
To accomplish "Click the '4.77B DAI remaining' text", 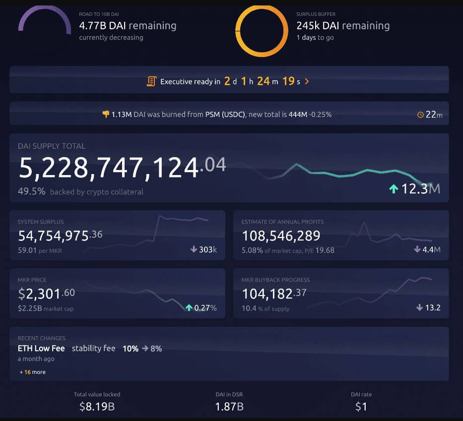I will pyautogui.click(x=128, y=26).
